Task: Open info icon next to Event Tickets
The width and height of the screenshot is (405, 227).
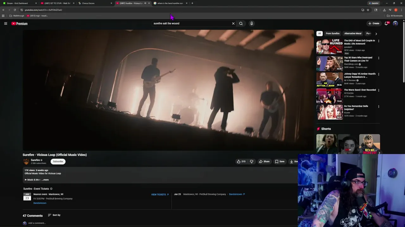Action: [51, 189]
